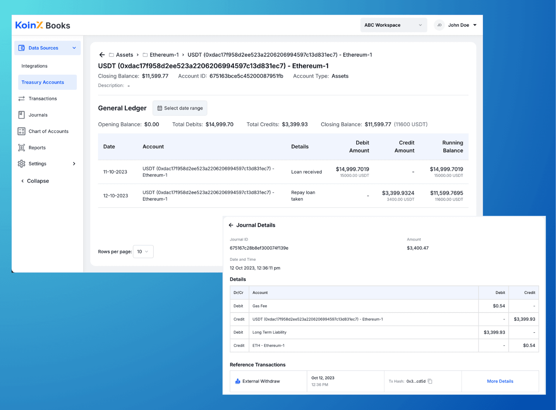556x410 pixels.
Task: Click the Select date range button
Action: point(180,108)
